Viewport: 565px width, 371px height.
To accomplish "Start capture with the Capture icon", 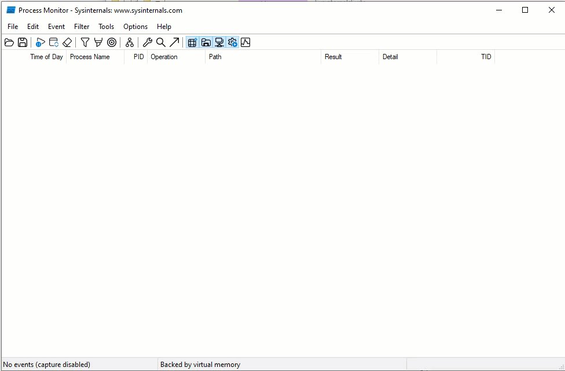I will tap(40, 42).
